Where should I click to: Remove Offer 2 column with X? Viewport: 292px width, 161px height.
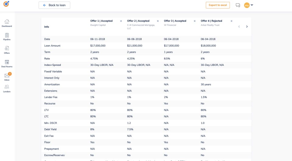[158, 21]
